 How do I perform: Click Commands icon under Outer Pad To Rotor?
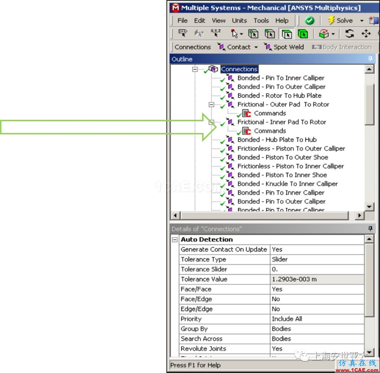(246, 113)
